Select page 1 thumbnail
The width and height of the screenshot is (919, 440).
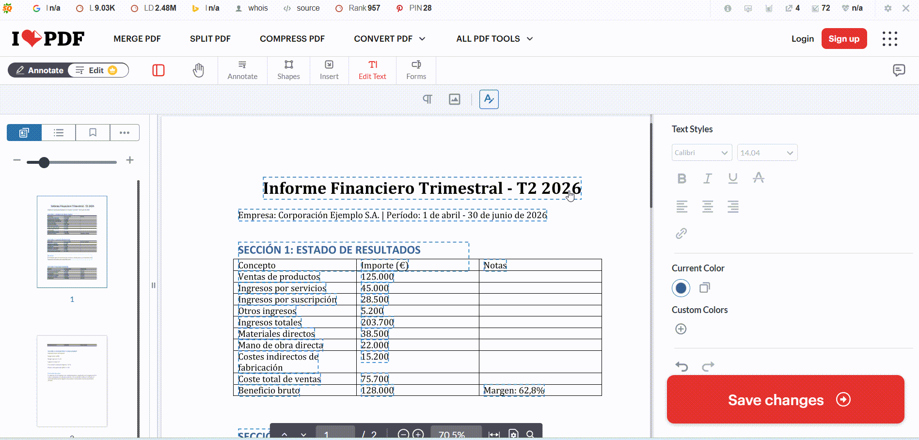pos(72,242)
